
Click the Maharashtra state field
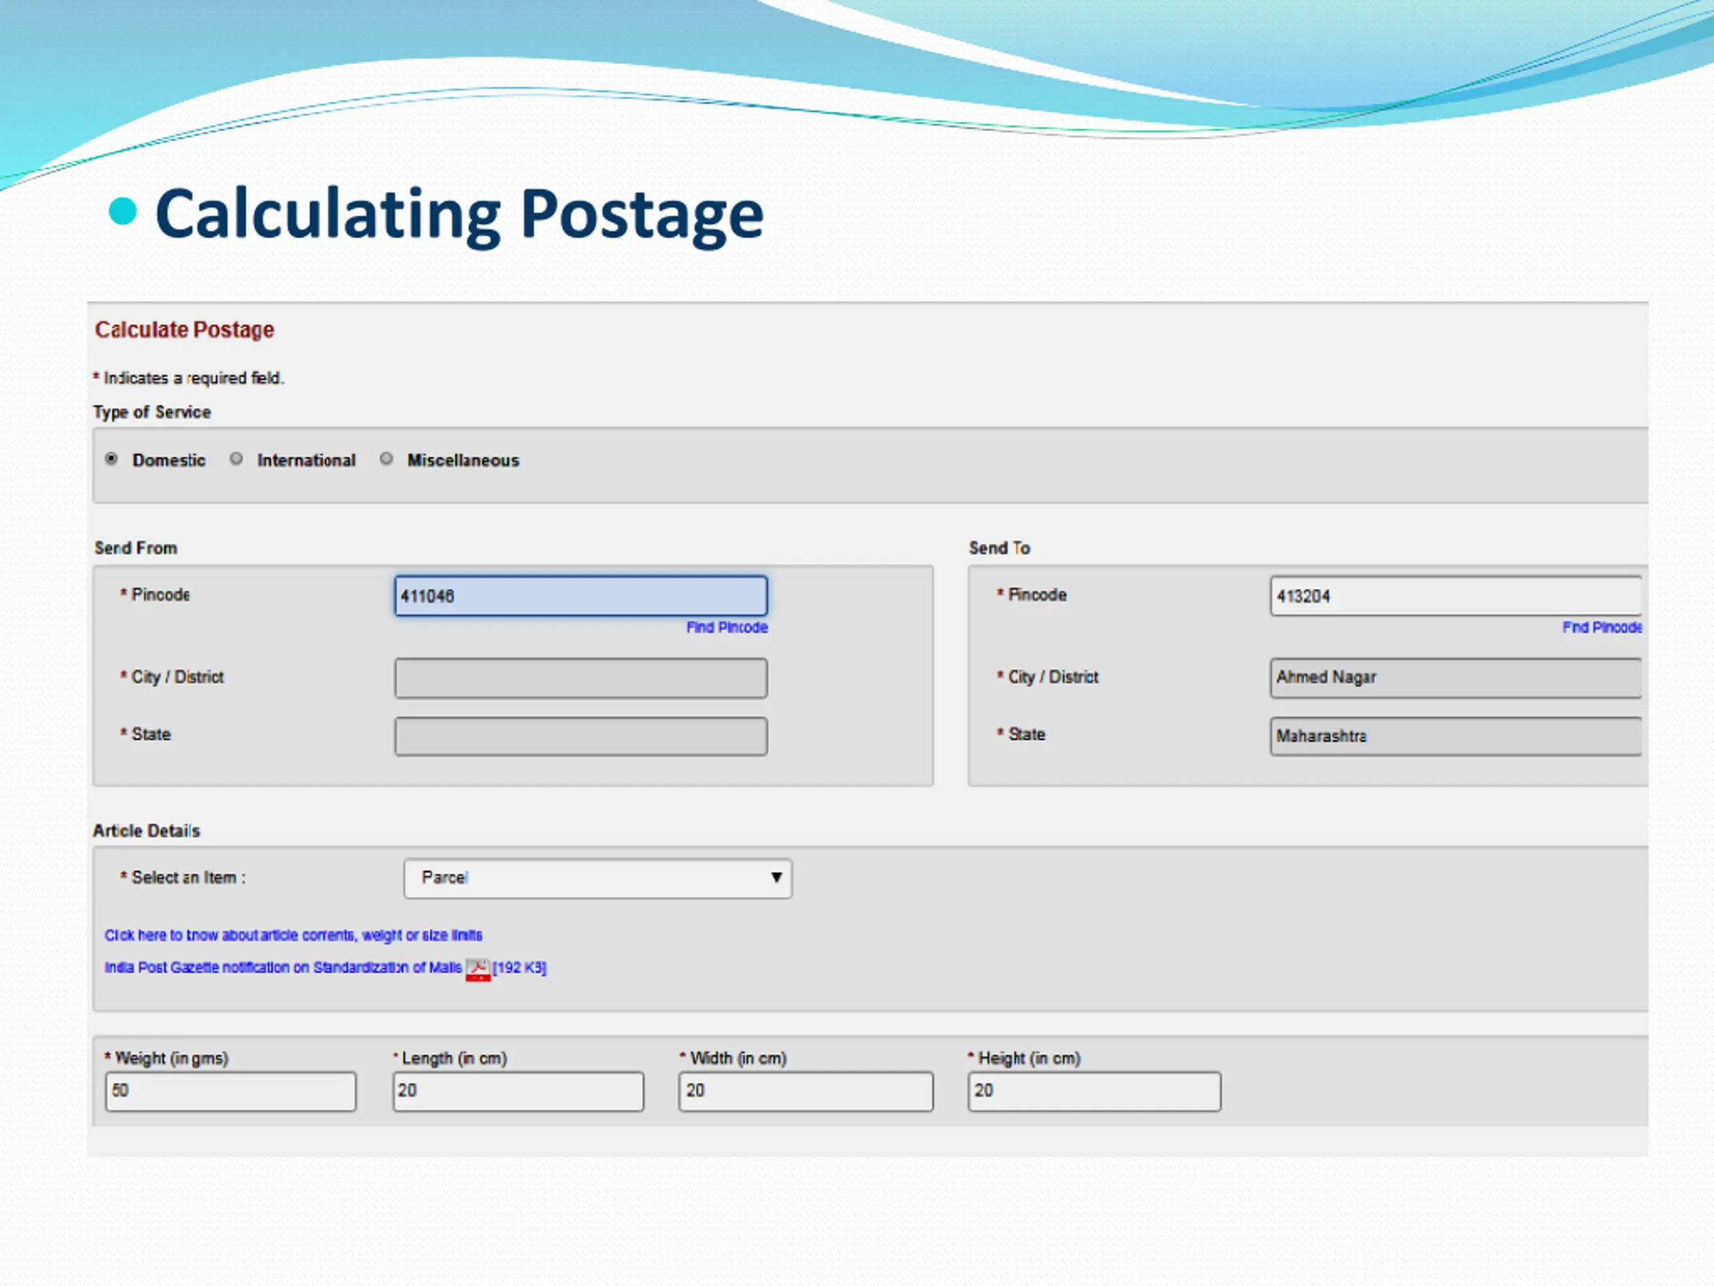[x=1455, y=736]
